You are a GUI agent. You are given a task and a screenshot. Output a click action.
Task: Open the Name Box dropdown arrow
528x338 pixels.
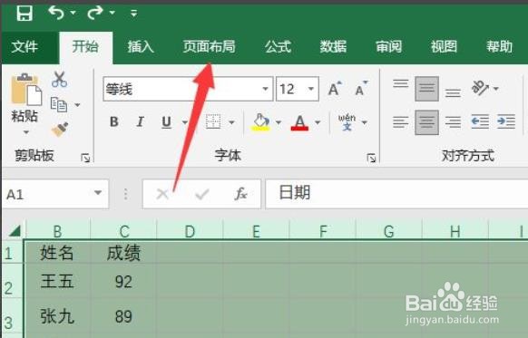[98, 193]
